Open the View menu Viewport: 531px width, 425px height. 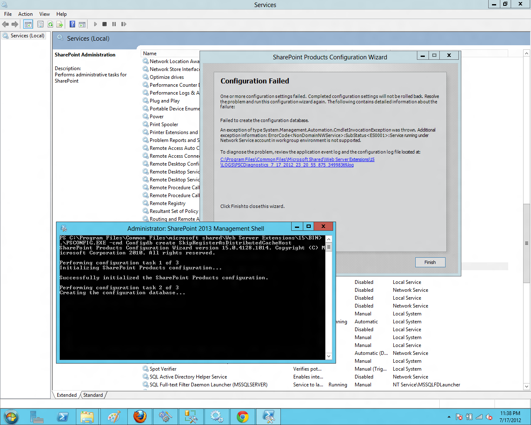44,14
